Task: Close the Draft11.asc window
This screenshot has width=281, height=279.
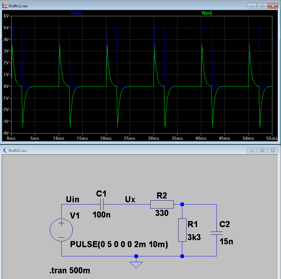Action: coord(273,151)
